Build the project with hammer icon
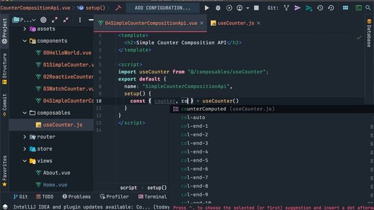The height and width of the screenshot is (210, 374). click(x=118, y=8)
